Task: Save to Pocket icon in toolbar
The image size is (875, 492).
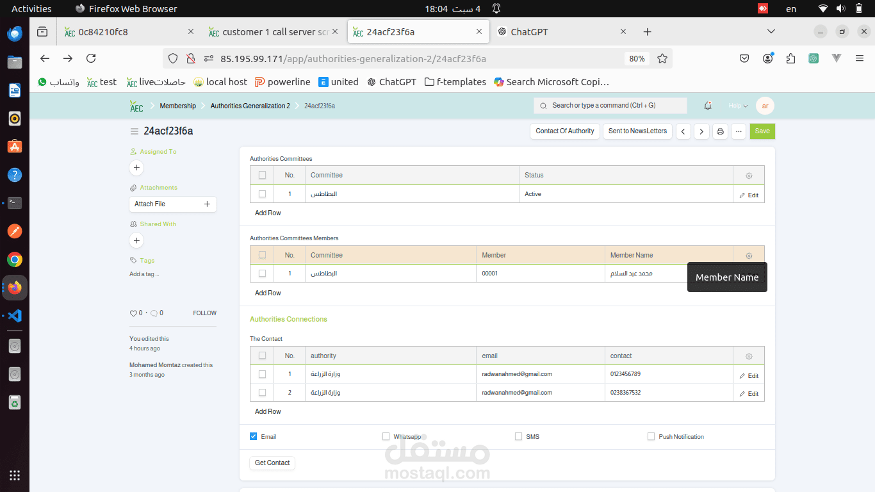Action: 744,58
